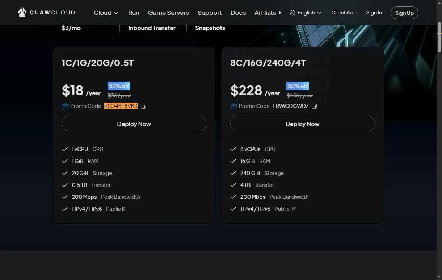This screenshot has height=280, width=442.
Task: Click the $18 /year price
Action: pyautogui.click(x=81, y=91)
